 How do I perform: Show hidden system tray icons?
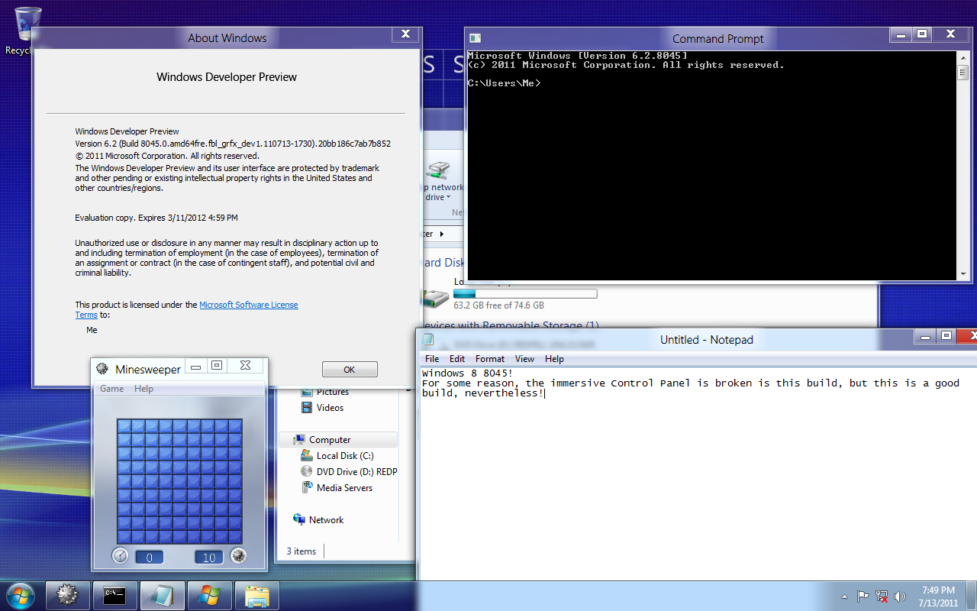tap(844, 596)
